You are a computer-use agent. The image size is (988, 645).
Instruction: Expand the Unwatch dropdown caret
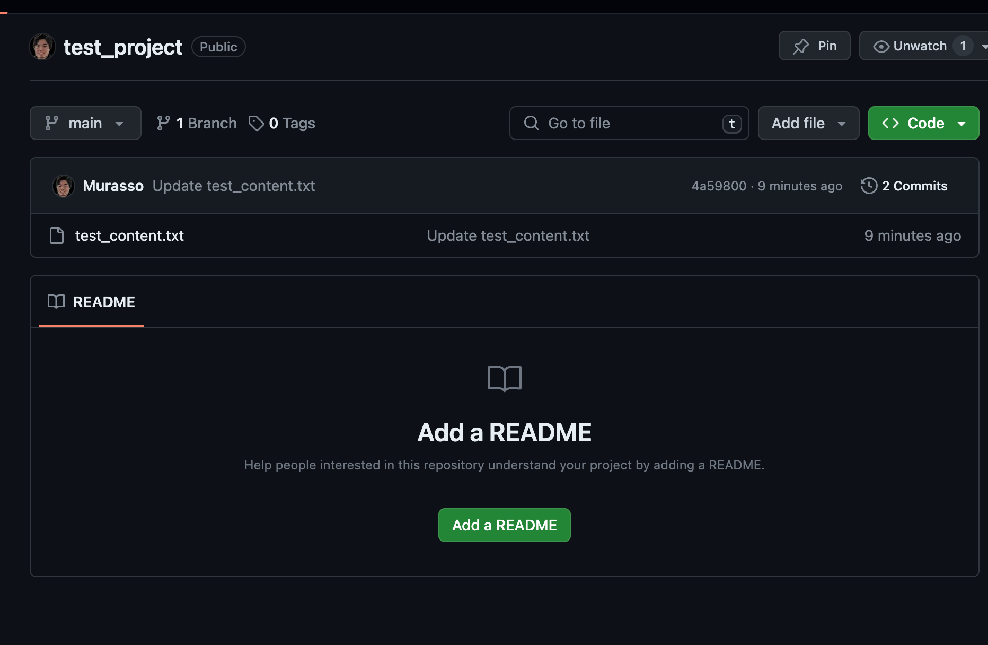pyautogui.click(x=984, y=47)
